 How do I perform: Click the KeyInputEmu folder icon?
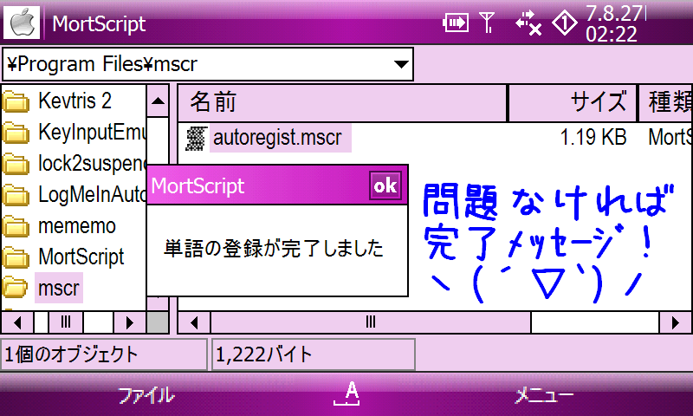point(16,133)
